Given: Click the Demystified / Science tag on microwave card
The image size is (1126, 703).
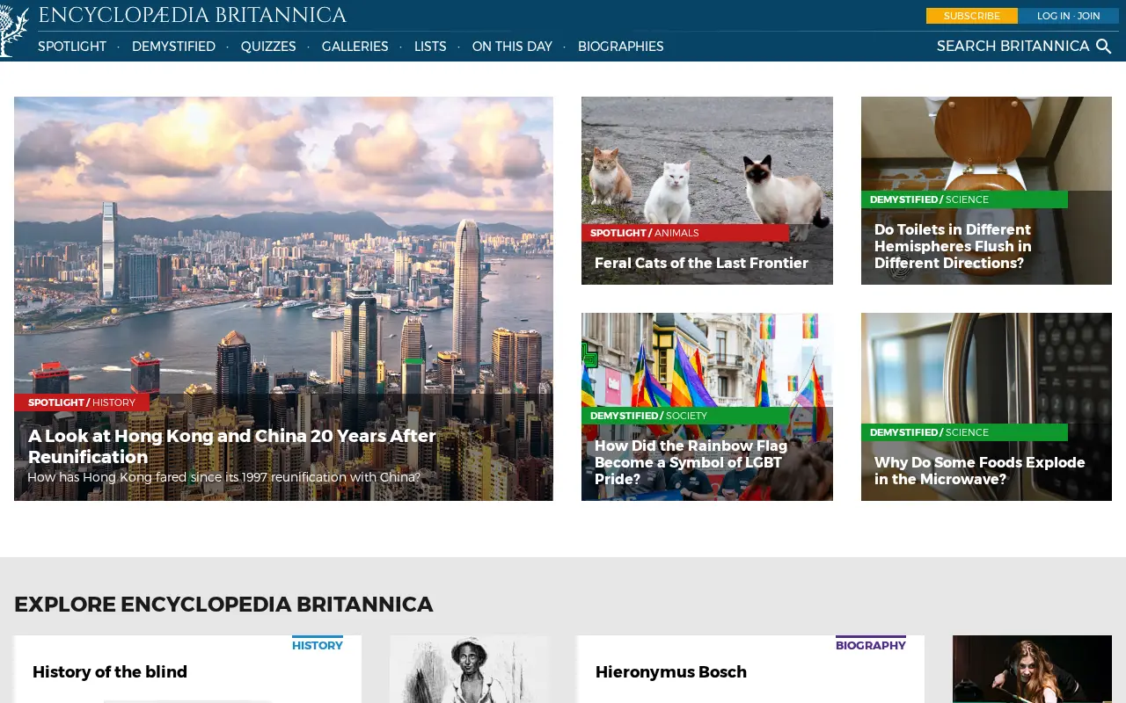Looking at the screenshot, I should pos(964,432).
